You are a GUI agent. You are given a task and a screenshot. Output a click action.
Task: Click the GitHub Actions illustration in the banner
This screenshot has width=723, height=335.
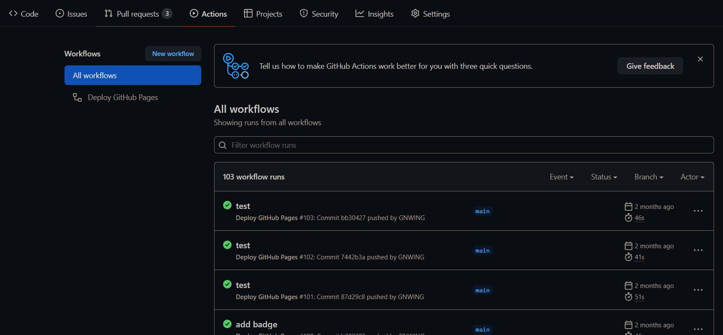pos(236,66)
